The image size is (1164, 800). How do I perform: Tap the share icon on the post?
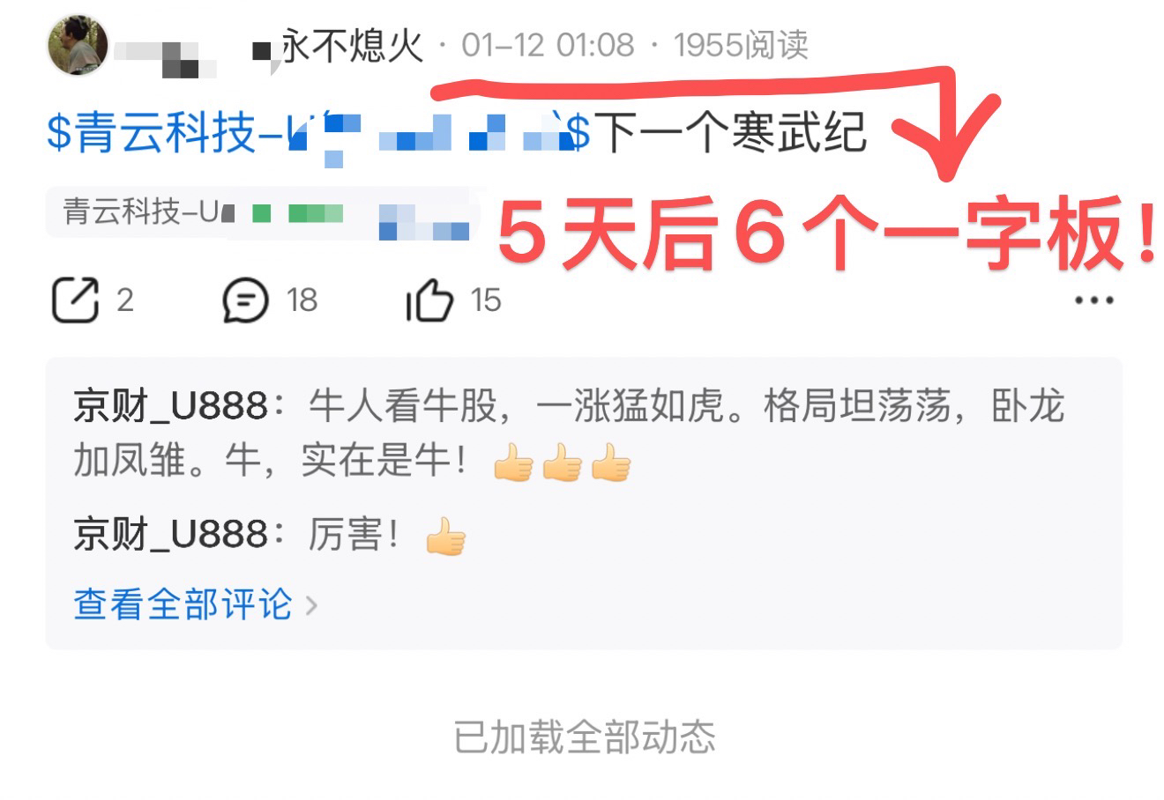click(x=75, y=300)
